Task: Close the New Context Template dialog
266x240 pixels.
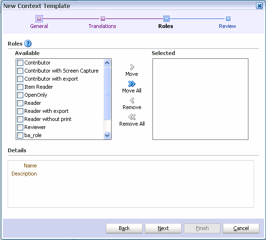Action: (x=259, y=6)
